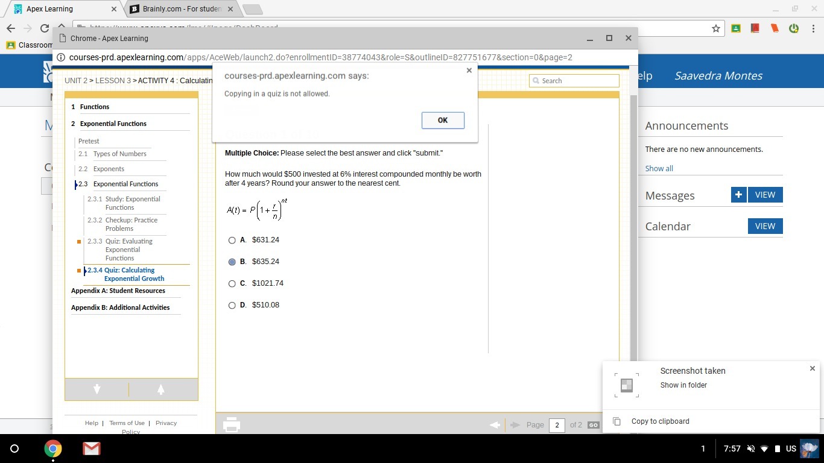
Task: Compose a new message with the plus button
Action: pos(738,195)
